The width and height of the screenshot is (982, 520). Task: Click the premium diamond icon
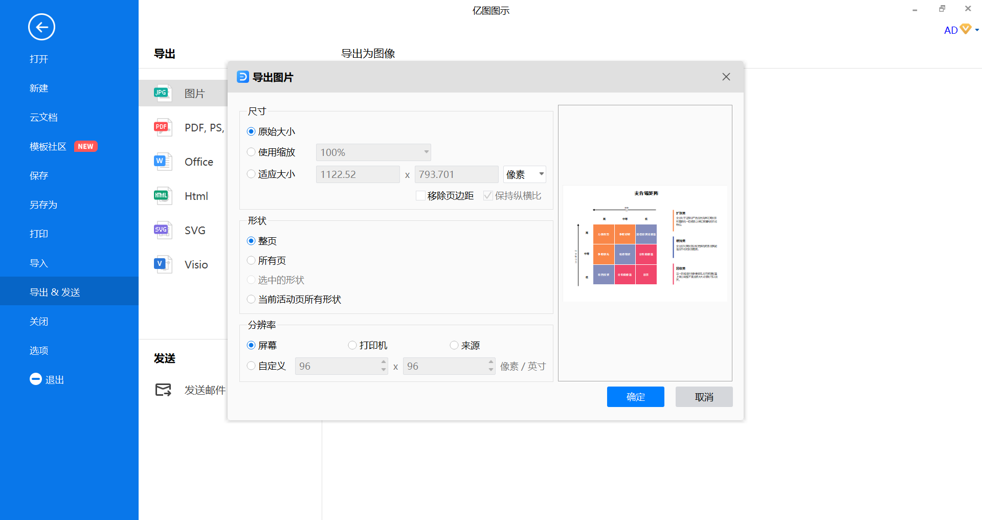(x=966, y=29)
